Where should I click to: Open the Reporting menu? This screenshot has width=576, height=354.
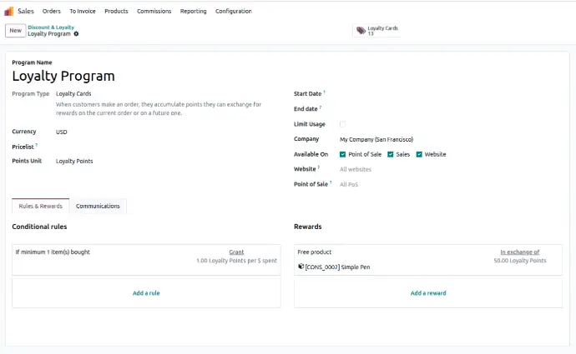tap(193, 12)
